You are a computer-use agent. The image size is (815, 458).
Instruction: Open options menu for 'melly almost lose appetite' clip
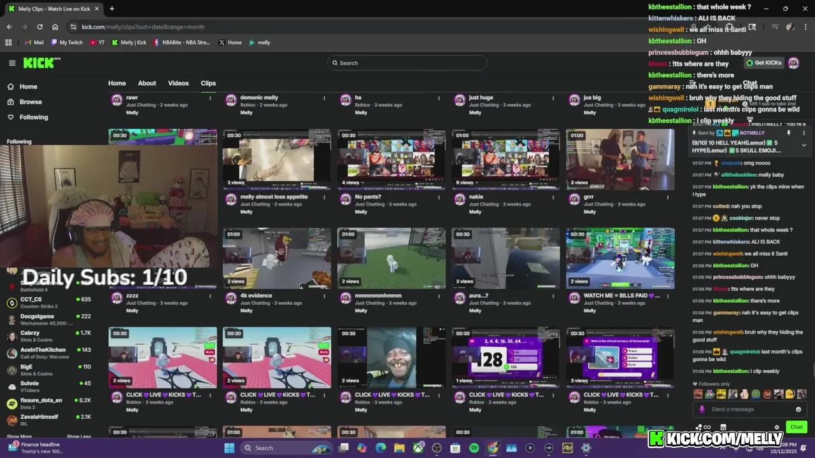coord(324,197)
